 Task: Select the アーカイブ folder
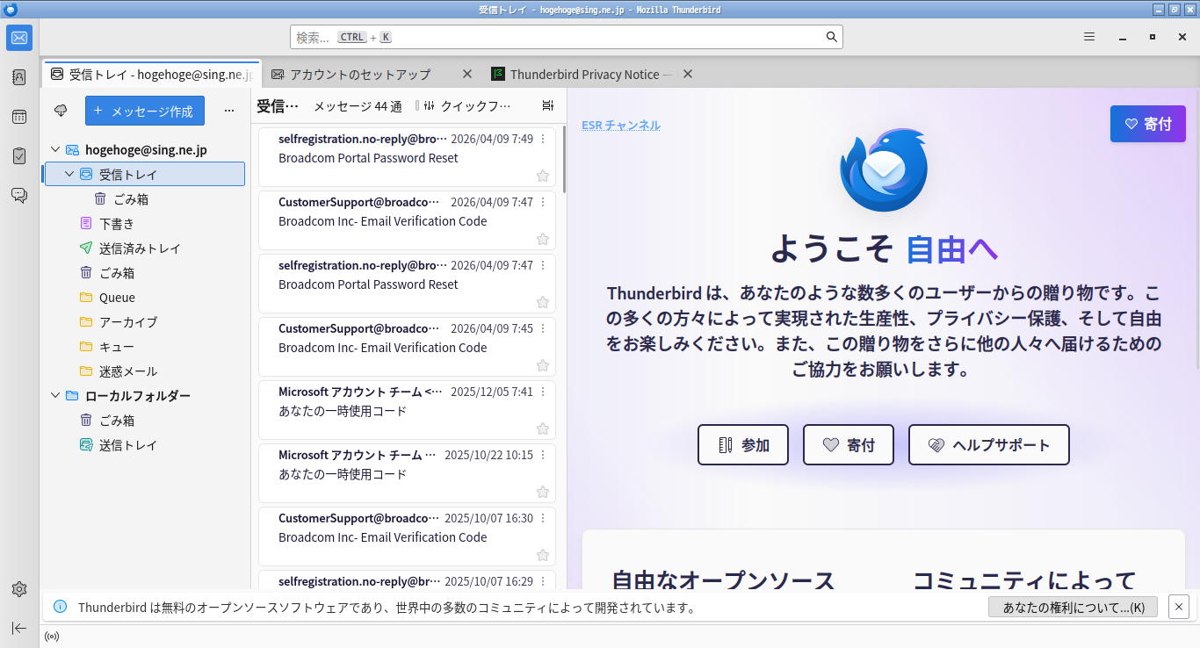coord(144,322)
